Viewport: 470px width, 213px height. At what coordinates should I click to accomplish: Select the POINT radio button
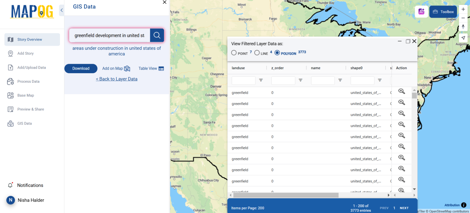coord(234,52)
